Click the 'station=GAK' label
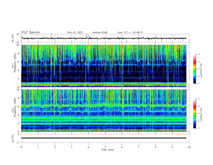This screenshot has height=165, width=213. [100, 32]
